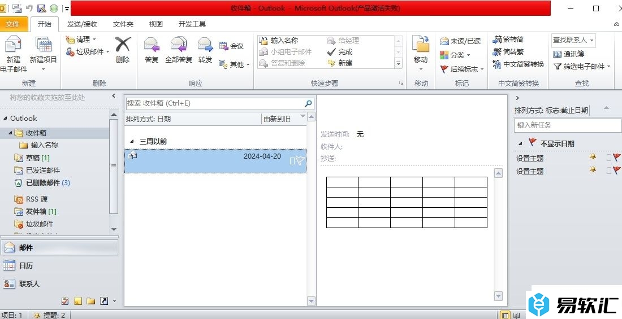
Task: Collapse the navigation pane arrow
Action: click(x=114, y=96)
